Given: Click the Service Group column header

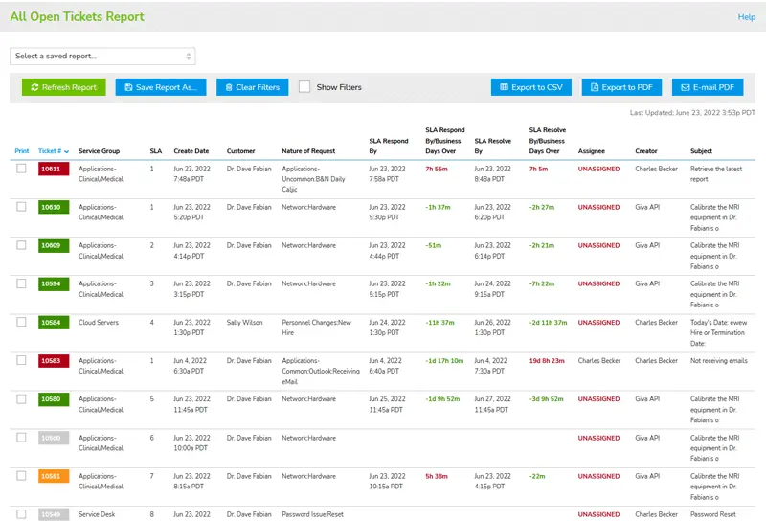Looking at the screenshot, I should pyautogui.click(x=99, y=151).
